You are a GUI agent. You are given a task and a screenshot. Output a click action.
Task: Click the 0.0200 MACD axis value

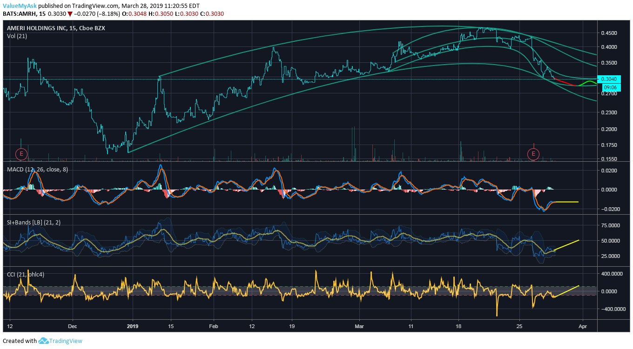point(609,171)
